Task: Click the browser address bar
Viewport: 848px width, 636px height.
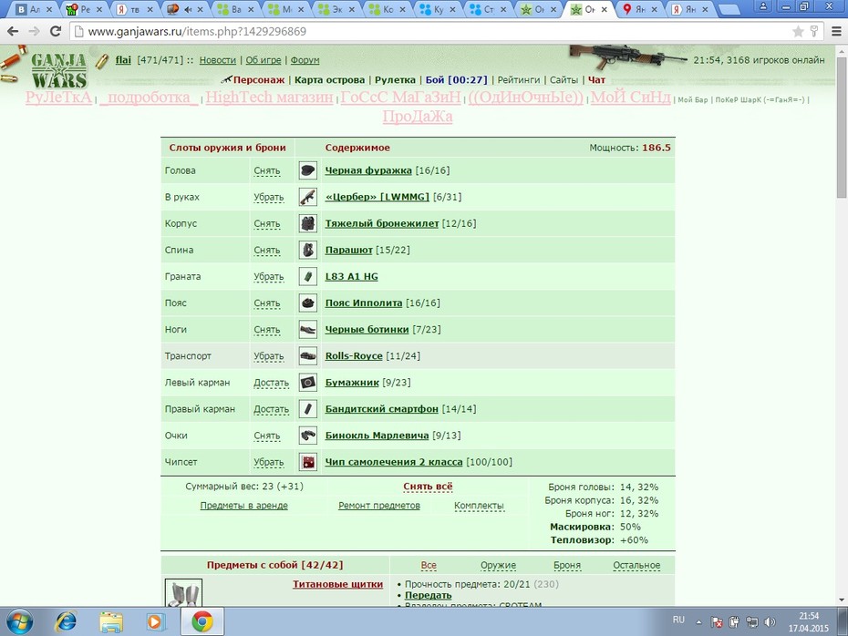Action: 432,31
